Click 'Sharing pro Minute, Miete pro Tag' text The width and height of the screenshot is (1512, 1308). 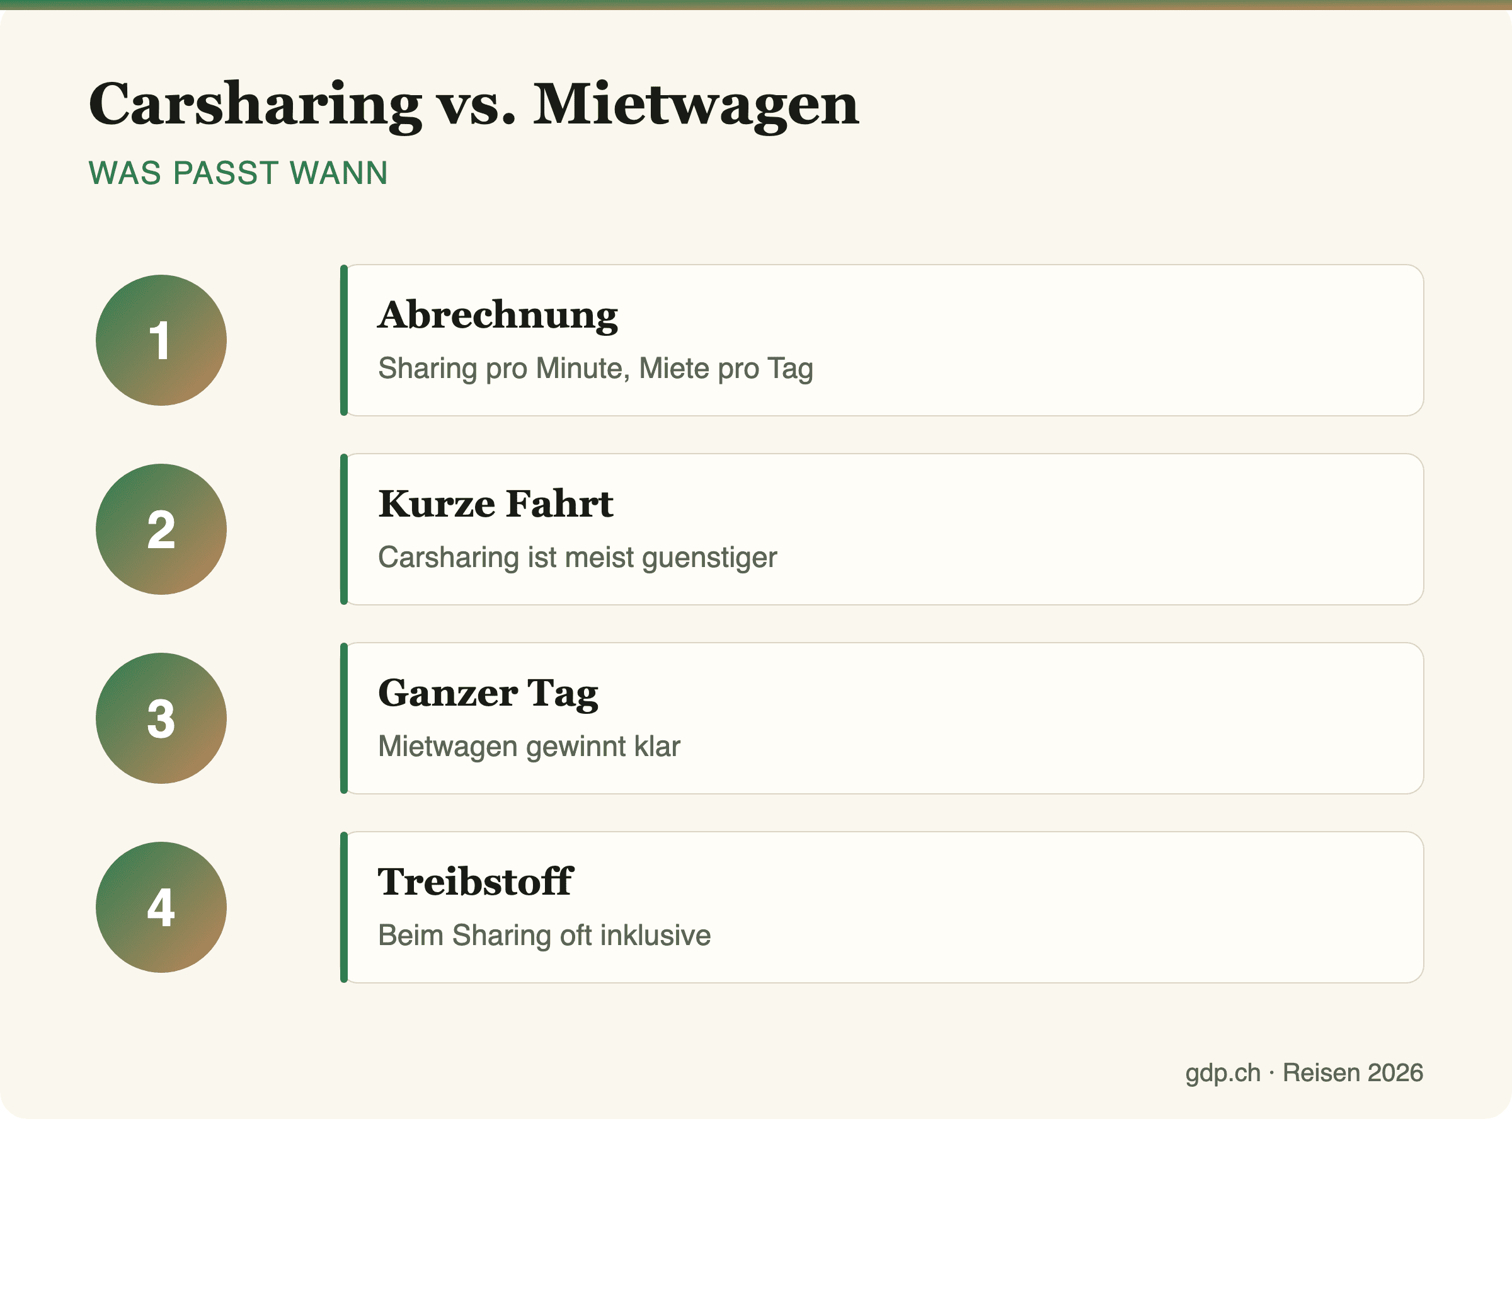595,369
